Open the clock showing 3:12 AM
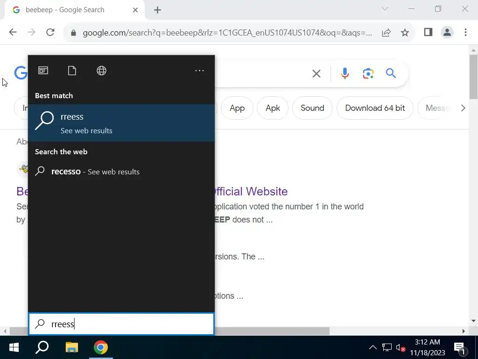The height and width of the screenshot is (359, 478). tap(428, 347)
